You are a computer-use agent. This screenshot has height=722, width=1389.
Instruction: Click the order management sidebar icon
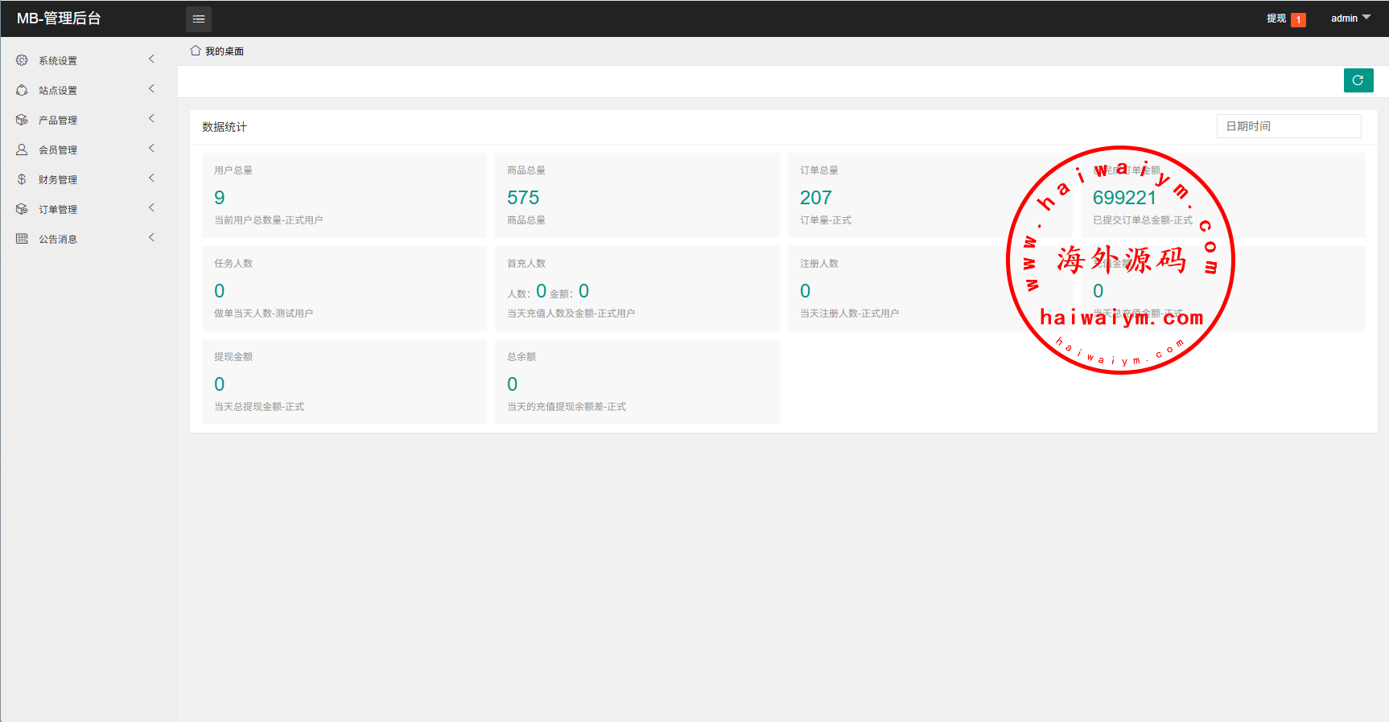[x=22, y=209]
